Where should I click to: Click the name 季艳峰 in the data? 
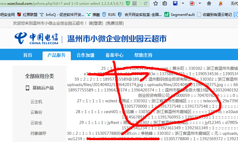(x=147, y=133)
